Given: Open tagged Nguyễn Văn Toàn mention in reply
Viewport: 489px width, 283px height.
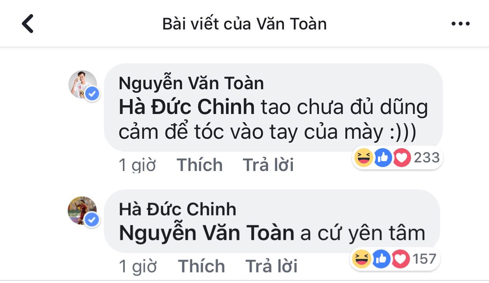Looking at the screenshot, I should [207, 233].
